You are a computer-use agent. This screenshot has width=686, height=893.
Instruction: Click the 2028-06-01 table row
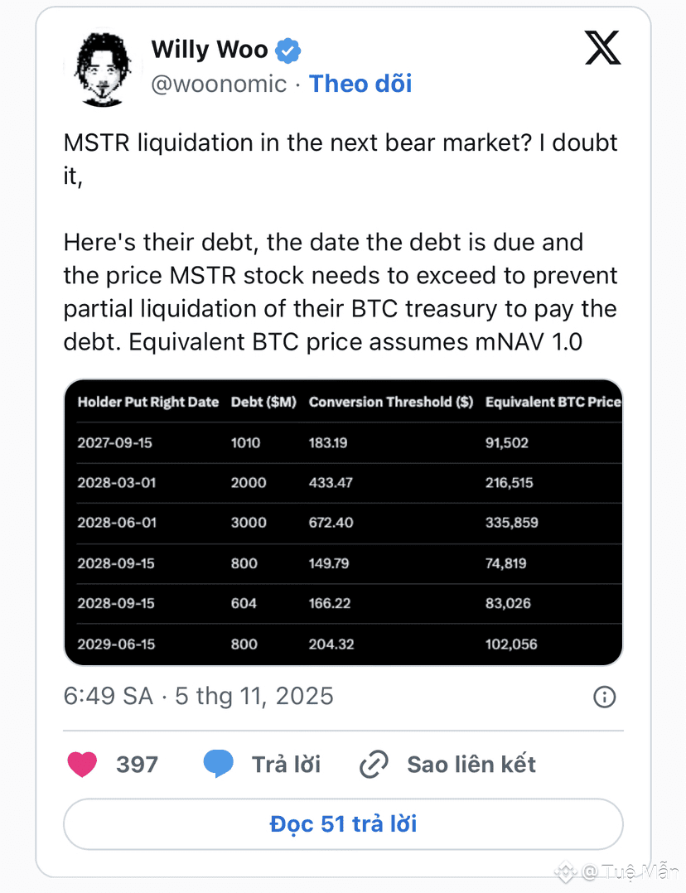[x=349, y=523]
